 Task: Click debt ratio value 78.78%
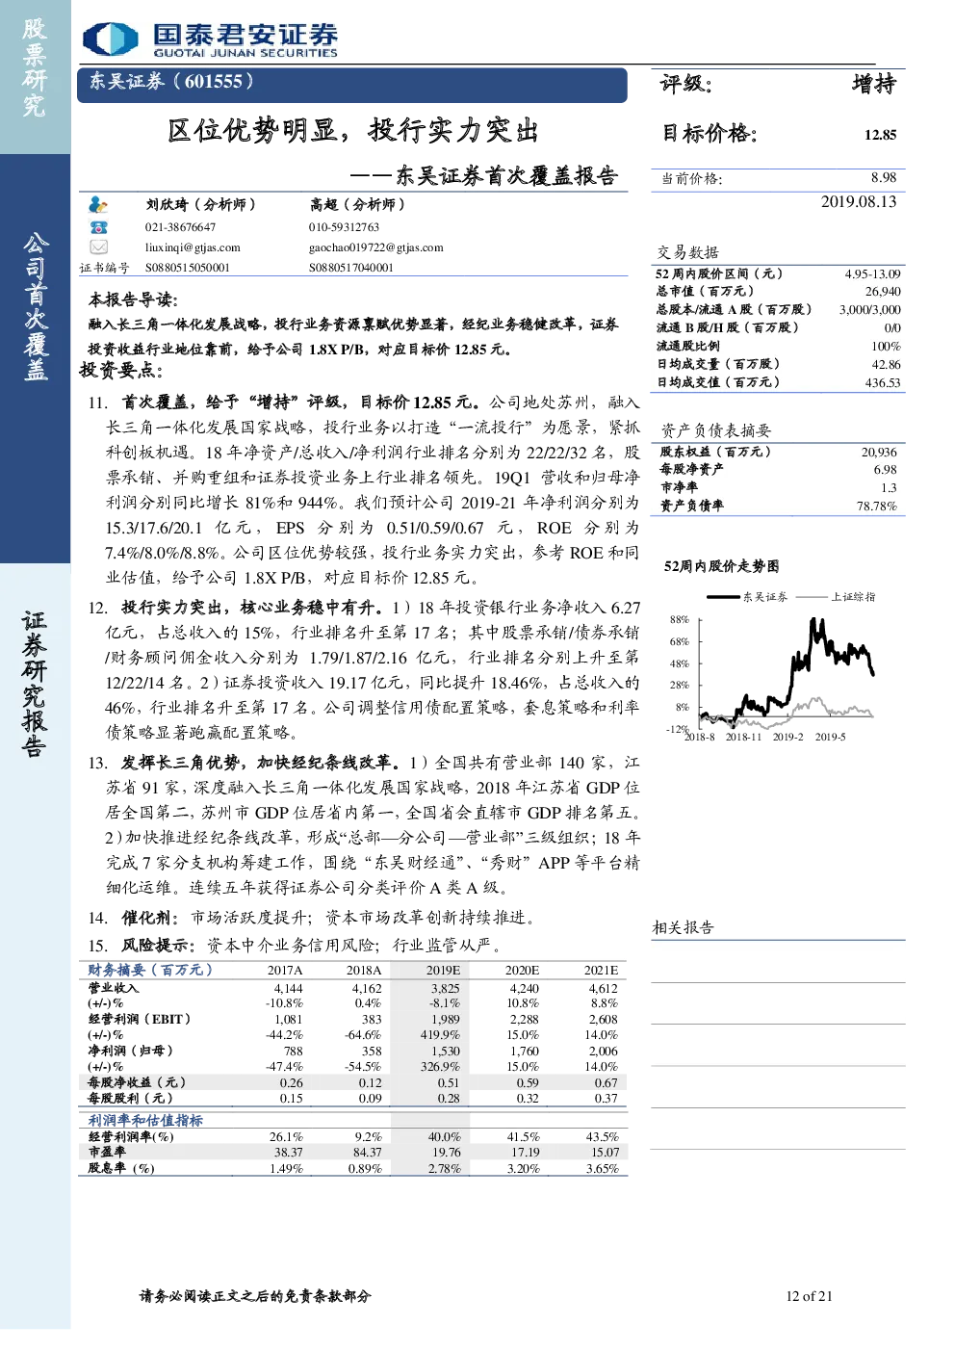coord(877,506)
